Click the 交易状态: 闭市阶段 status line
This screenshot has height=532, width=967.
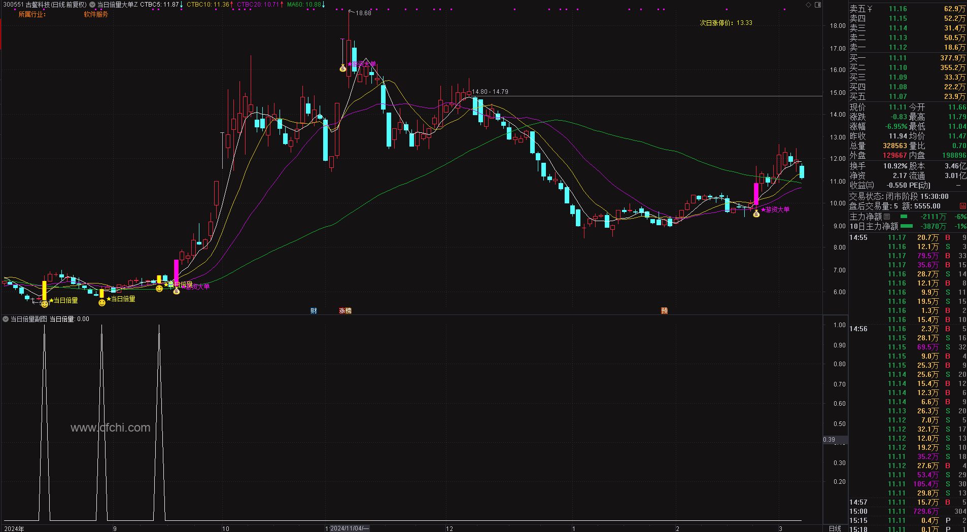tap(899, 196)
